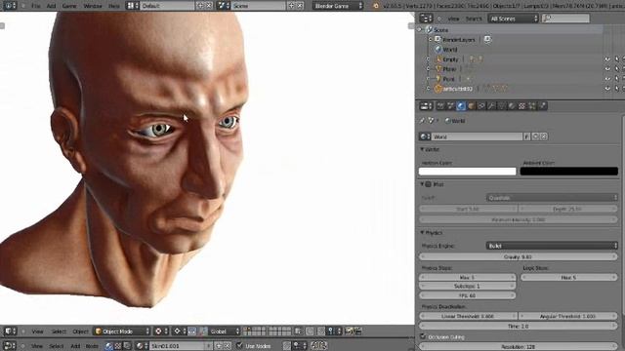Hide the Point lamp via eye icon
The image size is (625, 351).
pos(607,79)
